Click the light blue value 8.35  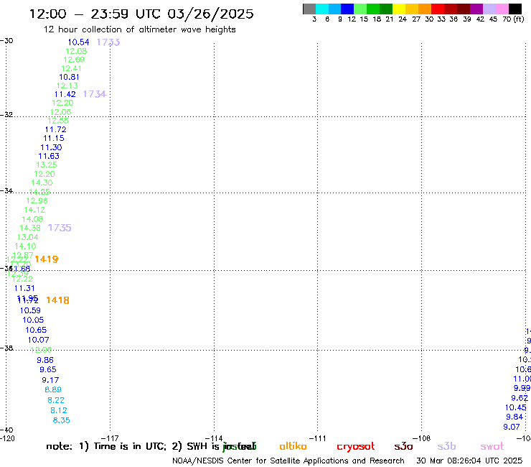coord(61,420)
